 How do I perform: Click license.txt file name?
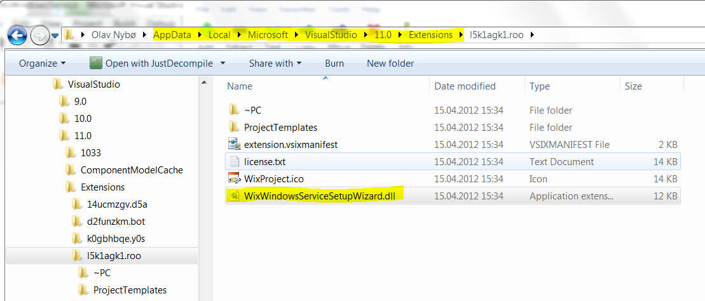265,162
